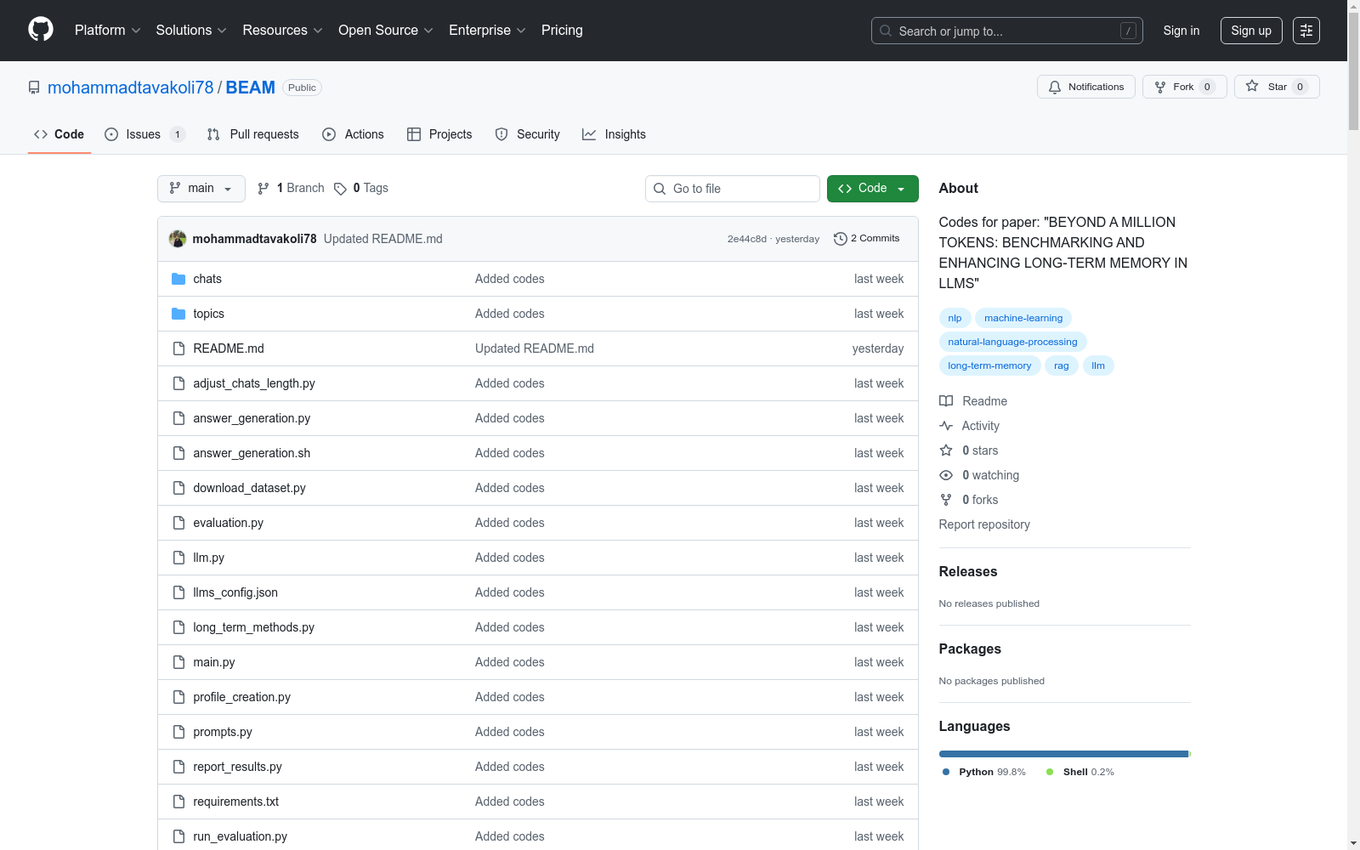1360x850 pixels.
Task: Click the eye icon next to 0 watching
Action: click(x=946, y=475)
